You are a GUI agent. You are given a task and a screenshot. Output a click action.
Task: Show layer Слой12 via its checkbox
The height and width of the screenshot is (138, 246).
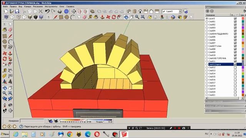pos(235,67)
